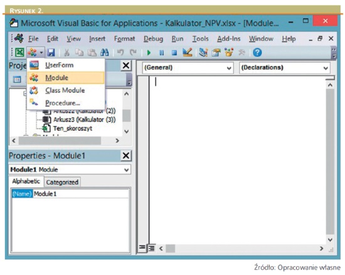Screen dimensions: 345x275
Task: Click the Copy toolbar icon
Action: click(79, 52)
